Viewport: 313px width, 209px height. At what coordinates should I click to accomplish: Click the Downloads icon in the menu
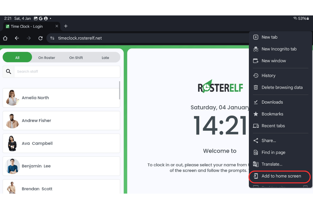coord(255,102)
